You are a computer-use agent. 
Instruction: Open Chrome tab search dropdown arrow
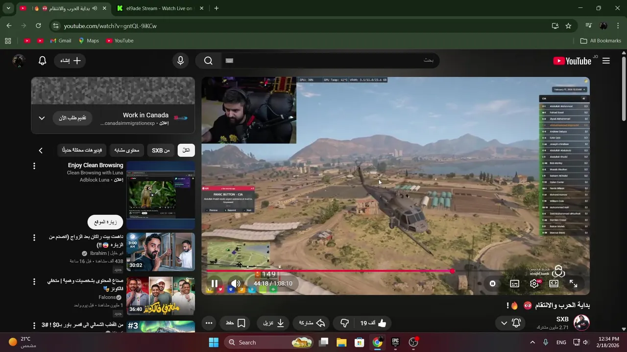coord(8,8)
